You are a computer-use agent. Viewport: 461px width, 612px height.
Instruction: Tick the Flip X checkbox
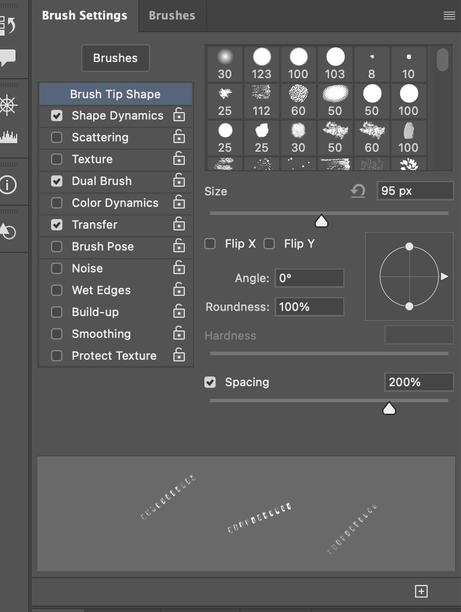click(210, 244)
